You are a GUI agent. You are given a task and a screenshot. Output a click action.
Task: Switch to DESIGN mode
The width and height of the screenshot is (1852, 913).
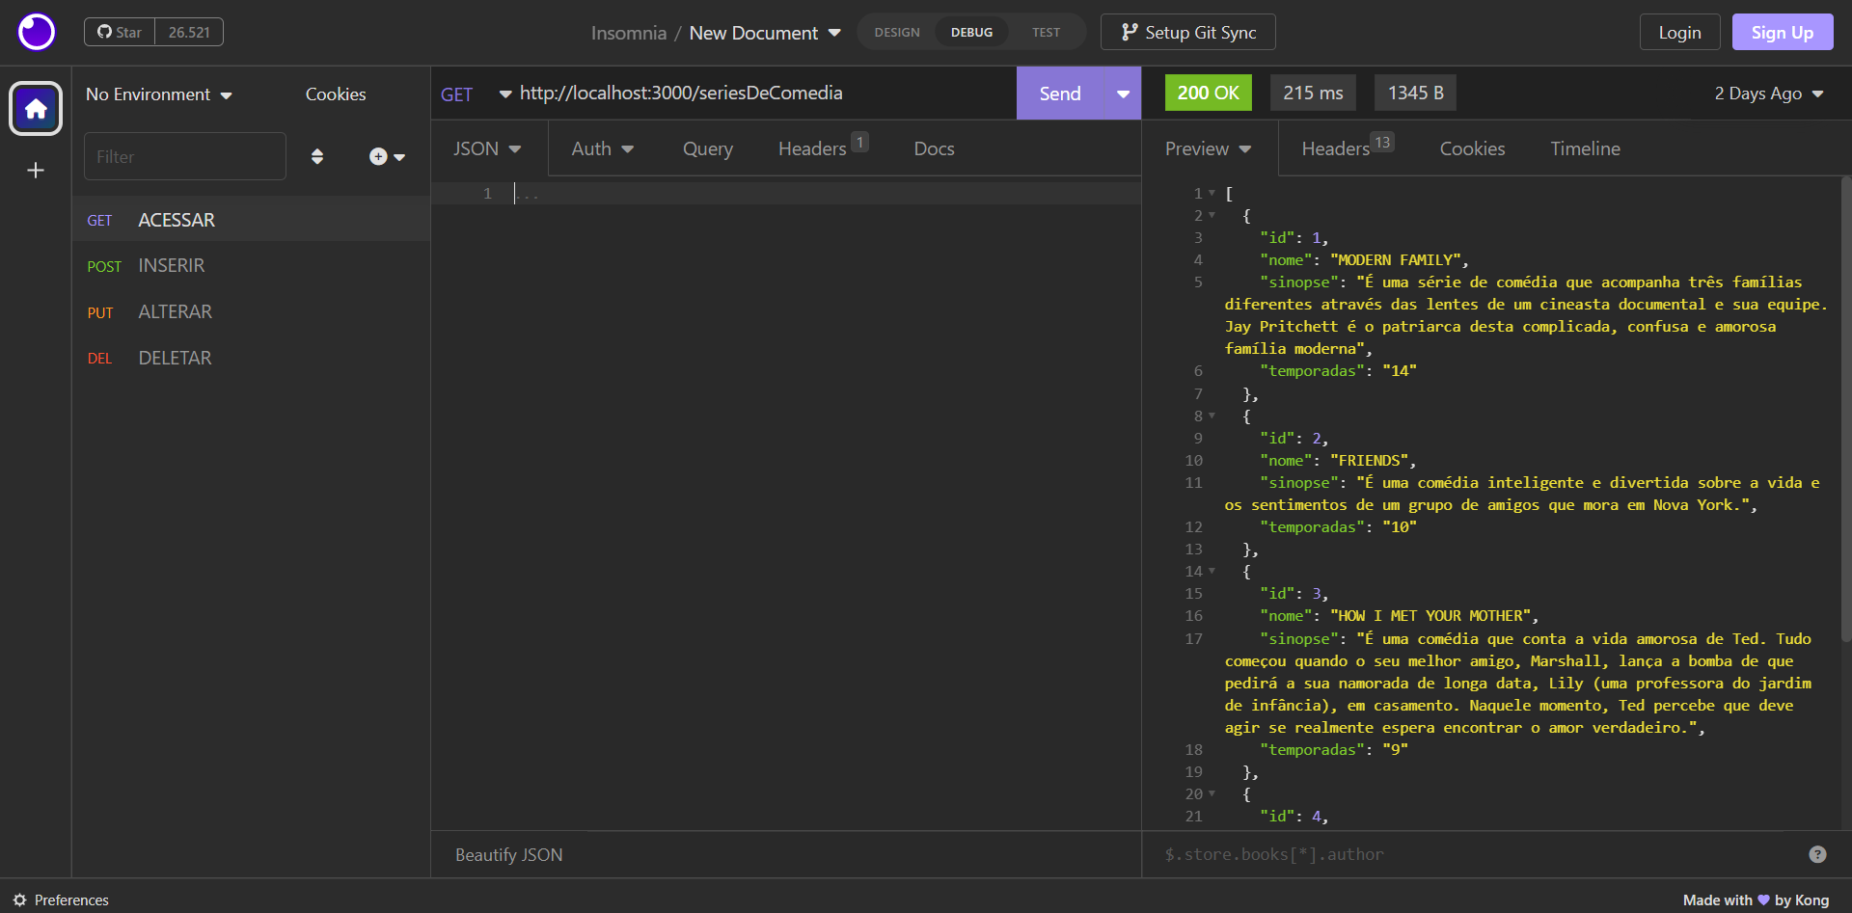click(x=896, y=31)
